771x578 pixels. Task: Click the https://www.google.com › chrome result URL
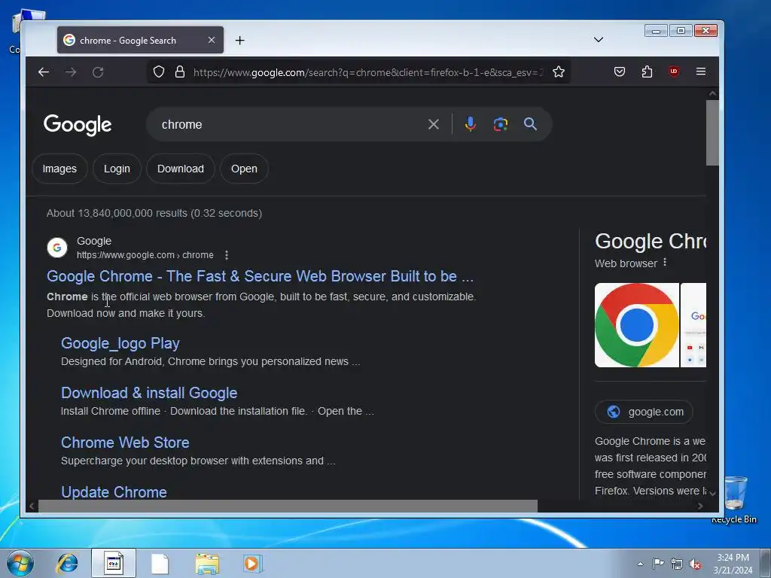click(145, 255)
